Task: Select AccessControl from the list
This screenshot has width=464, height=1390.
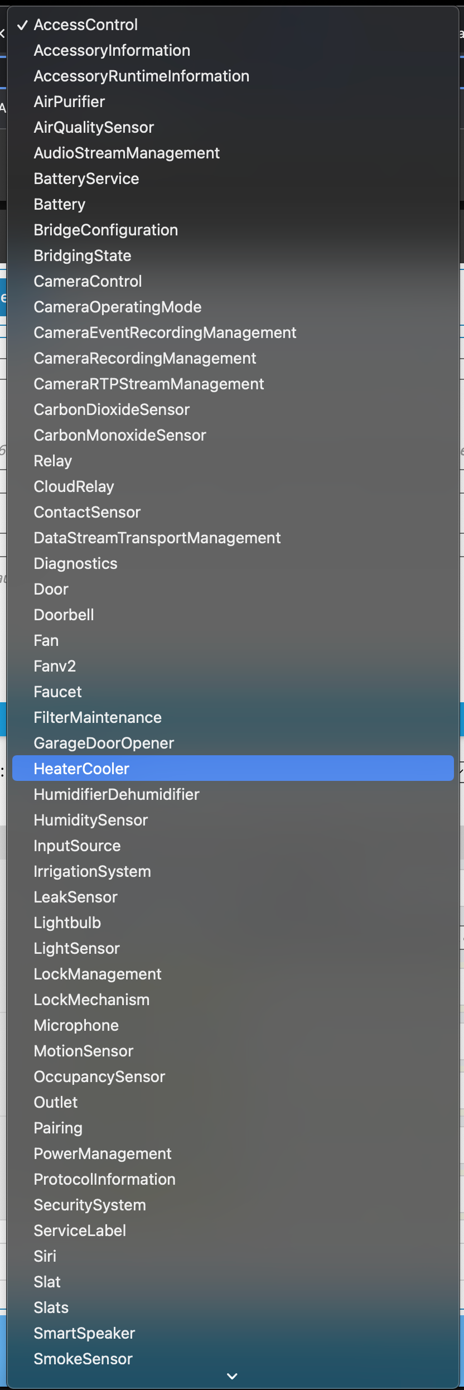Action: click(x=85, y=25)
